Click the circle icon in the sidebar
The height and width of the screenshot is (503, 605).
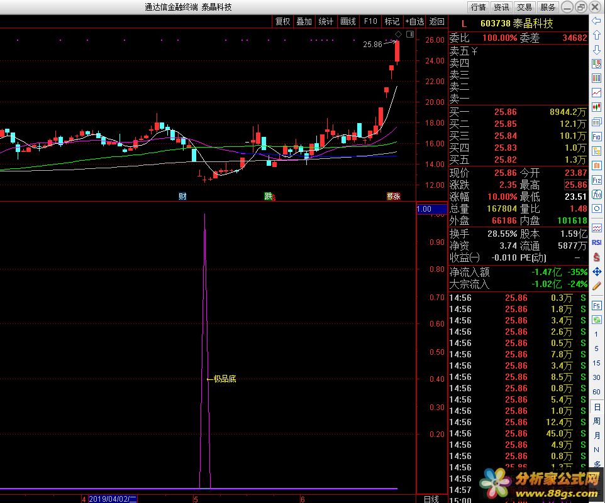point(597,208)
